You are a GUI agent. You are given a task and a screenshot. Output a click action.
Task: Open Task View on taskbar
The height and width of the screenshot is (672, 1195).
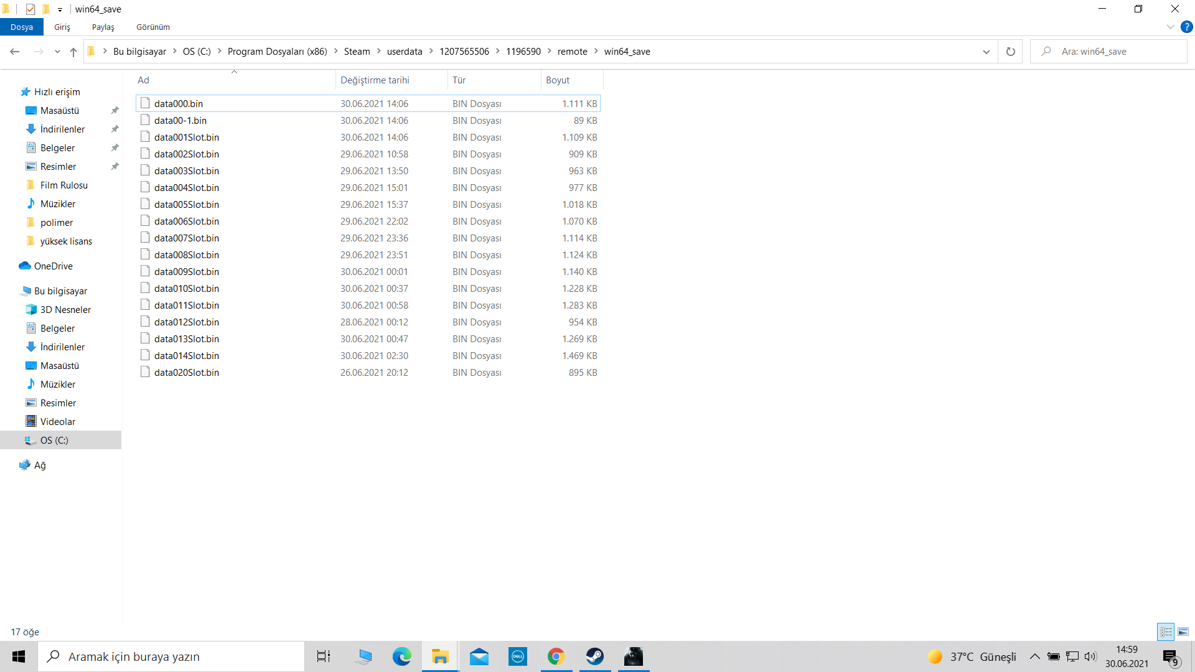tap(324, 656)
